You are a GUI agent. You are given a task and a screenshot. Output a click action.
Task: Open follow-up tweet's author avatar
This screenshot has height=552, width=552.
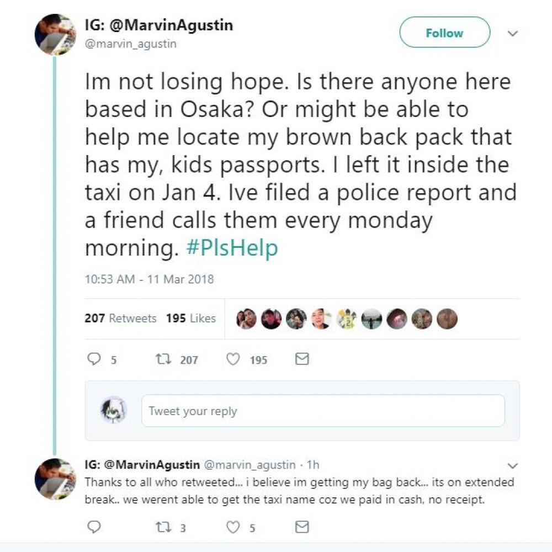(55, 478)
